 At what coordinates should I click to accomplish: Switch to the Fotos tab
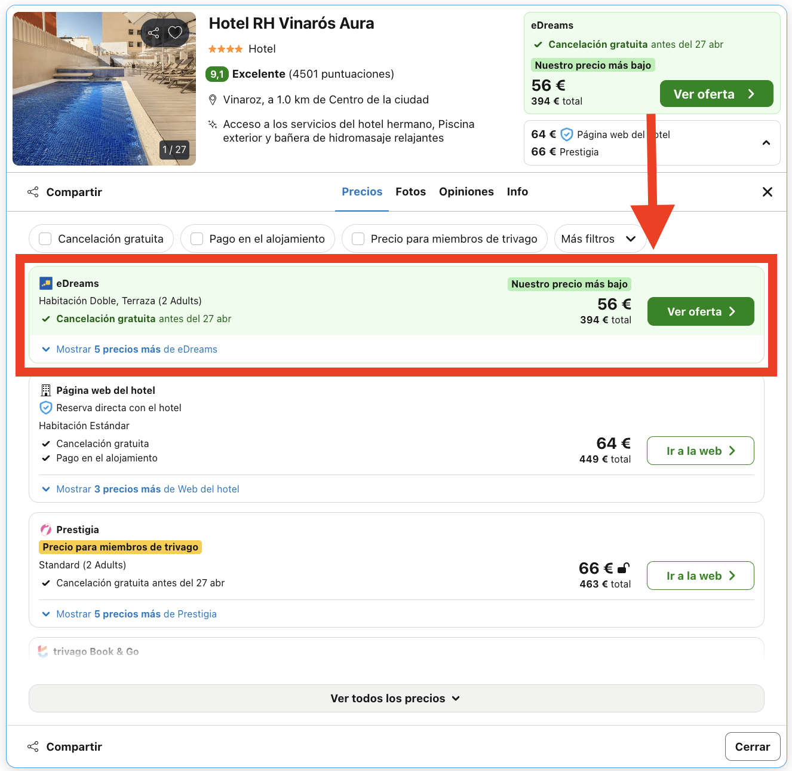click(410, 192)
